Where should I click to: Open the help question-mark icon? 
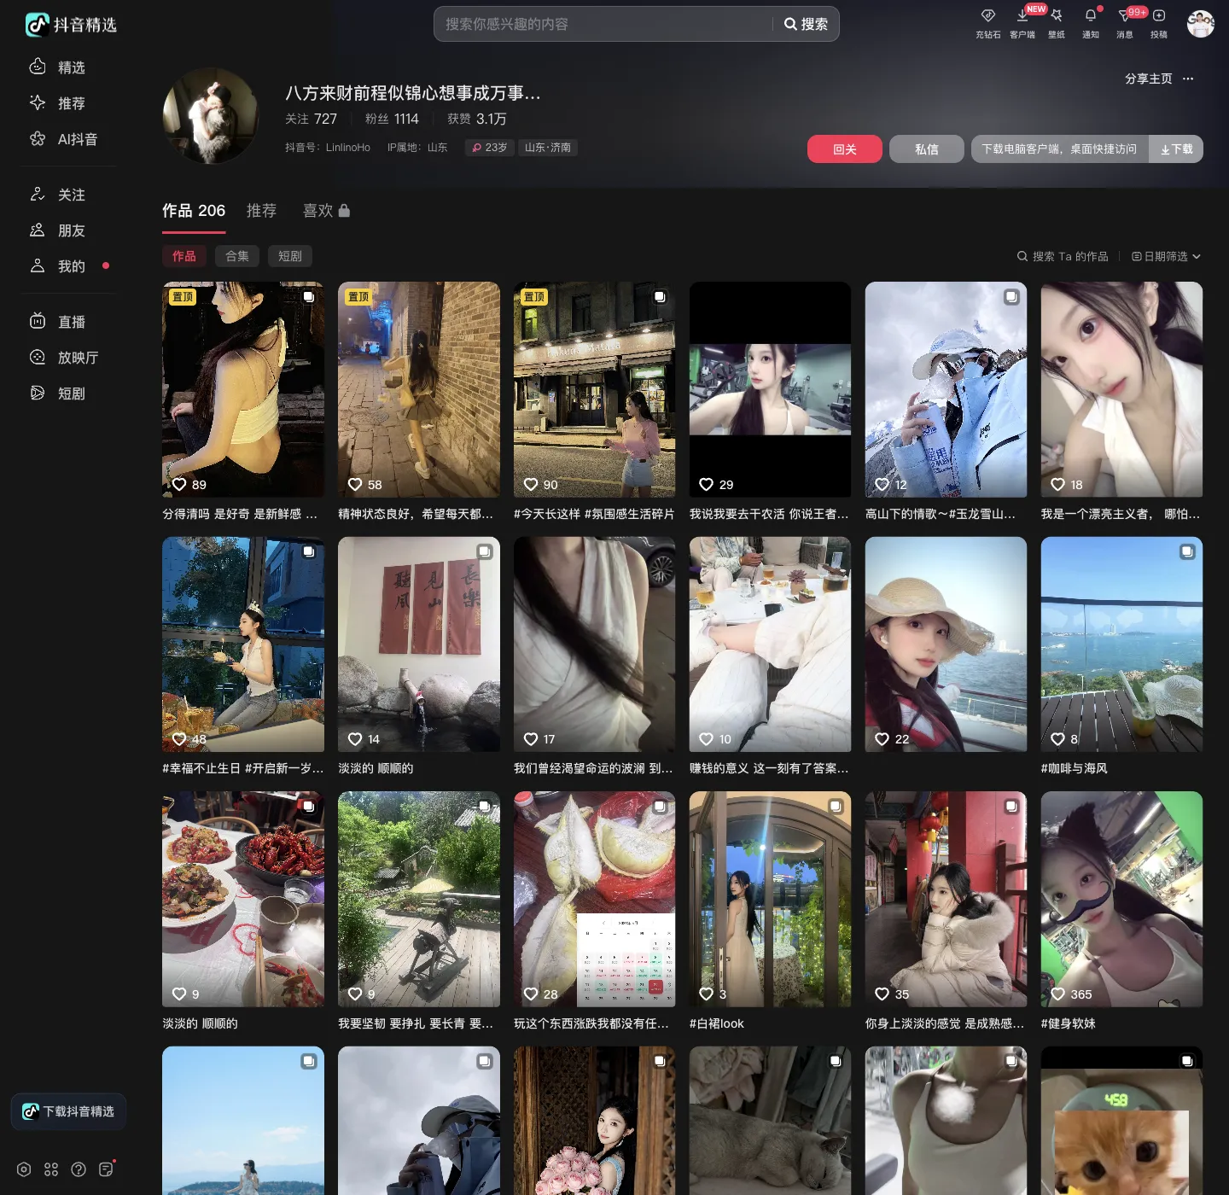(79, 1169)
